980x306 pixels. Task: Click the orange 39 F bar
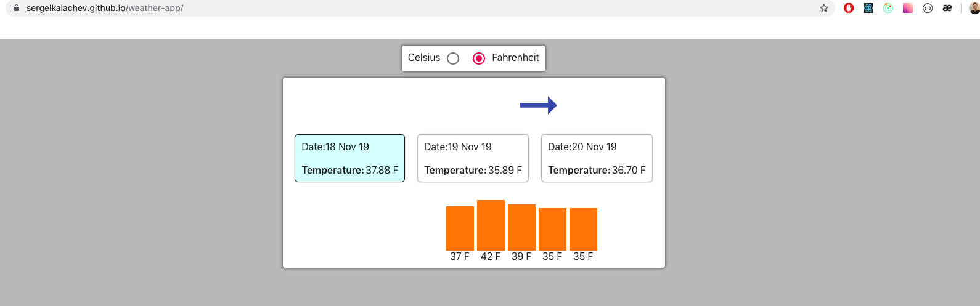[521, 227]
